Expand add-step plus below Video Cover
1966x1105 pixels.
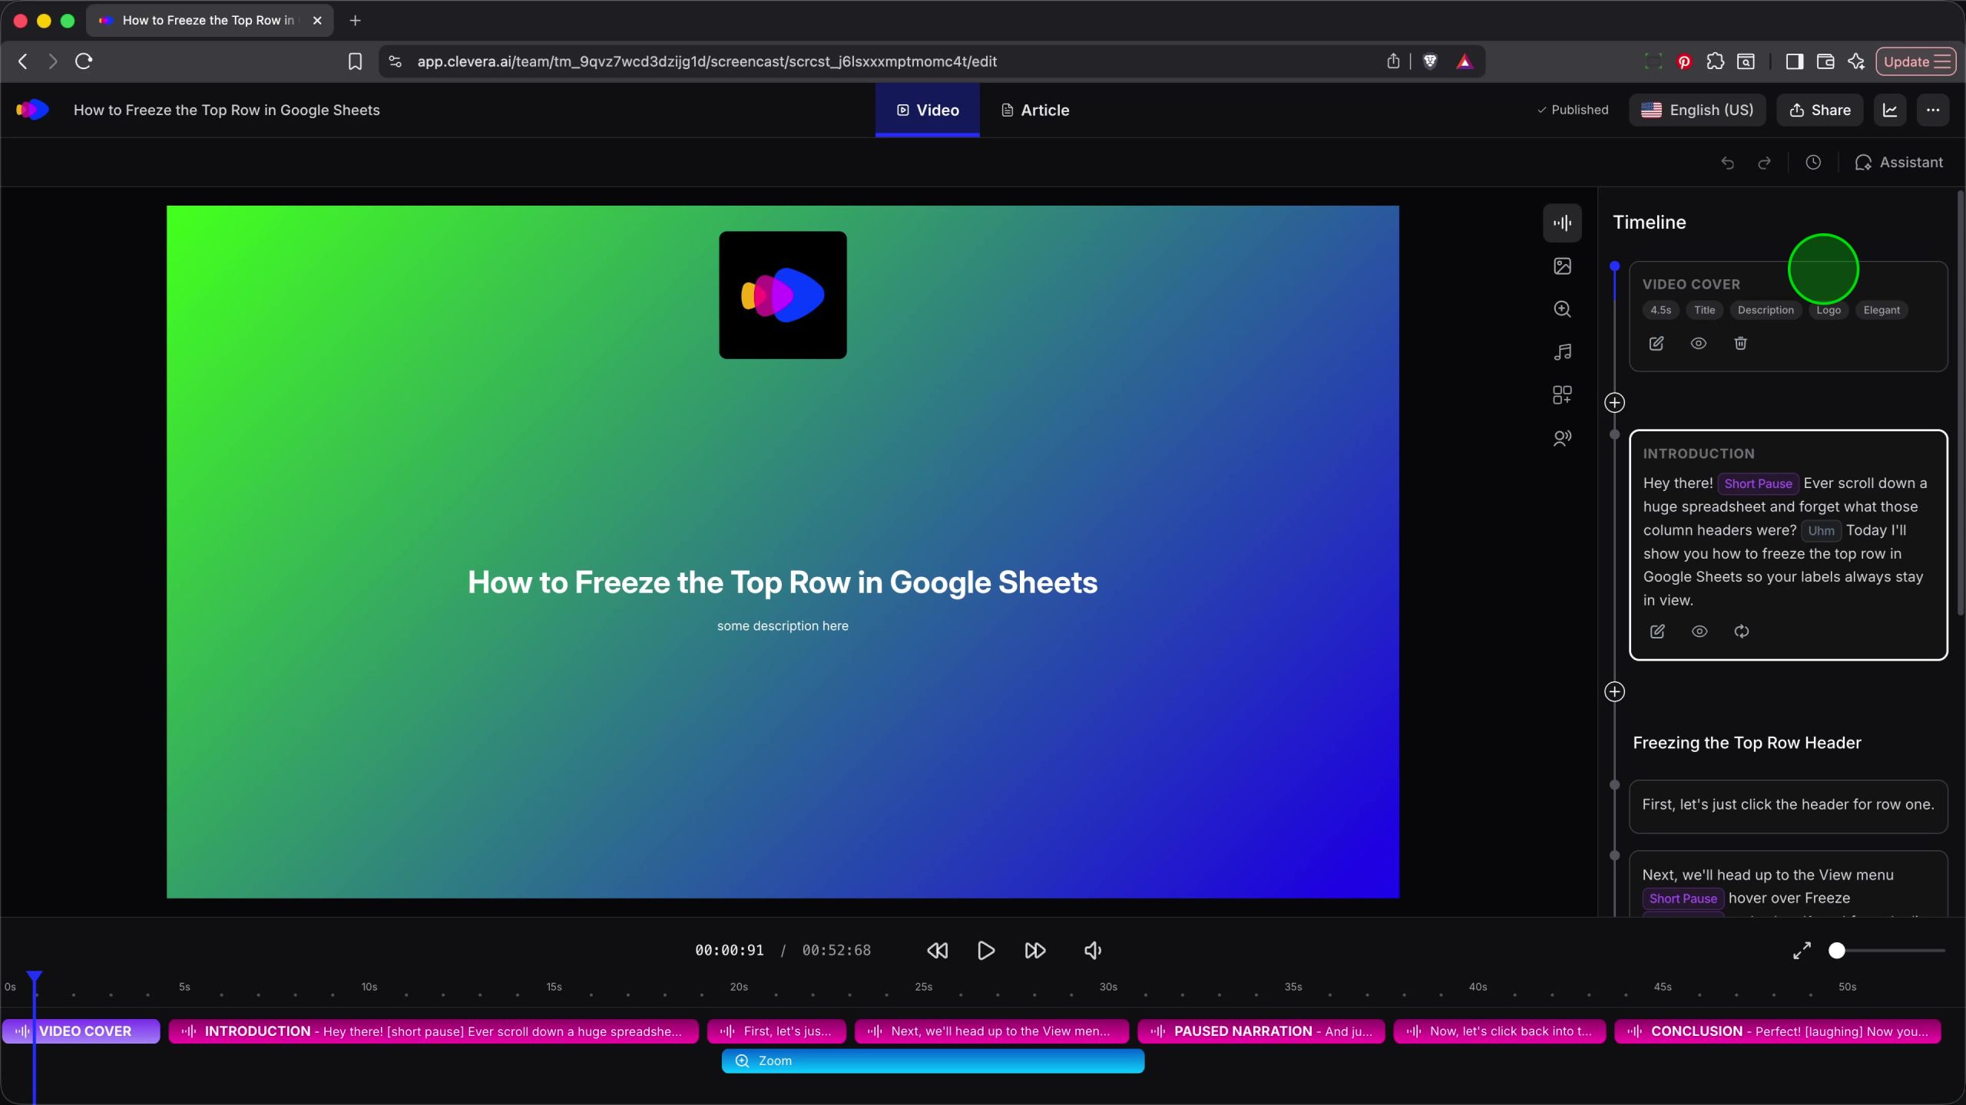(1614, 403)
